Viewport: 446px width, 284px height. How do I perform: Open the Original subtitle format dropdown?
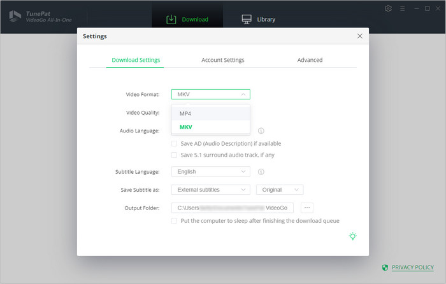[280, 190]
